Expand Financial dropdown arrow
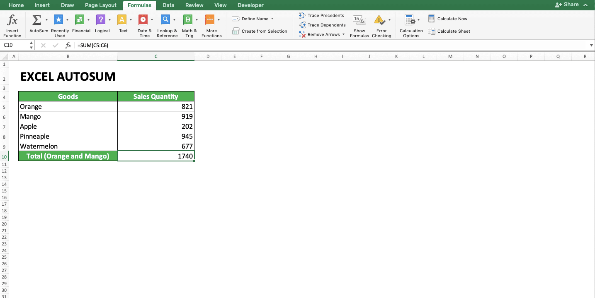The image size is (595, 298). point(88,20)
